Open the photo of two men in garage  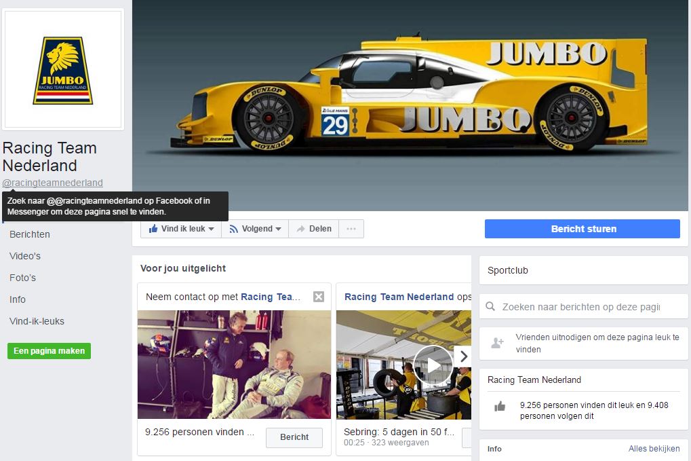pyautogui.click(x=234, y=365)
